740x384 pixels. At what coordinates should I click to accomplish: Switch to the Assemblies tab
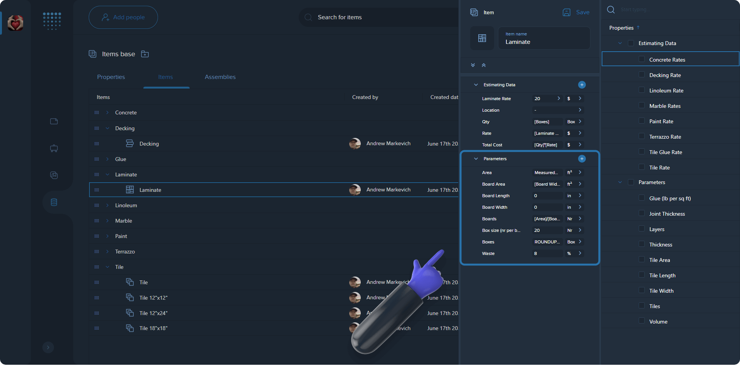click(220, 77)
